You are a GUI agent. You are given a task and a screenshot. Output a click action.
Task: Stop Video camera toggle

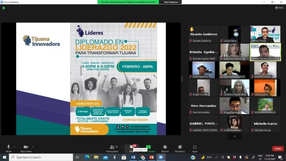26,148
